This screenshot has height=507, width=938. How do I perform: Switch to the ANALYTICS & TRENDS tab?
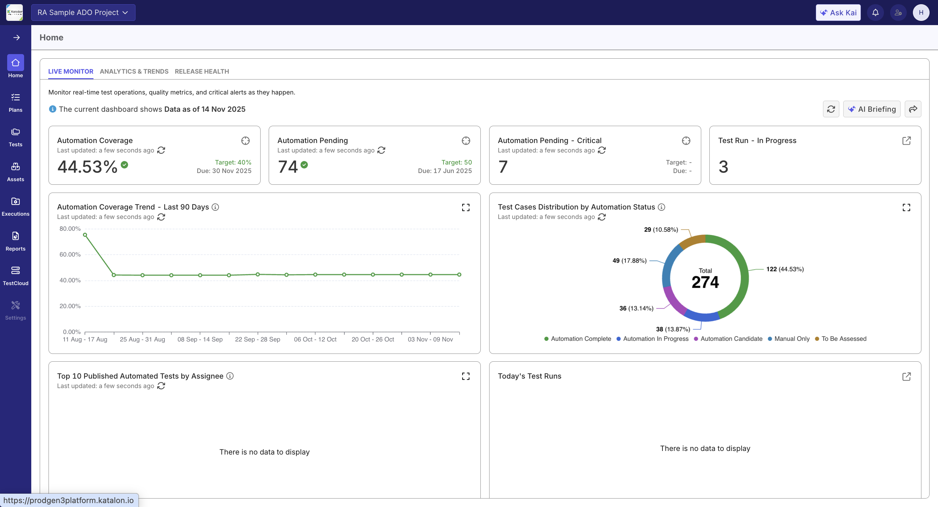pos(134,71)
